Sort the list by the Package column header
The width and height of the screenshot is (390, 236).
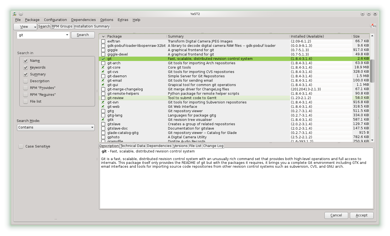coord(136,36)
